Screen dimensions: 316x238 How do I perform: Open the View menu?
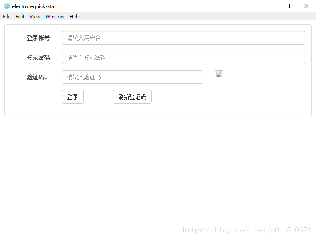tap(35, 17)
